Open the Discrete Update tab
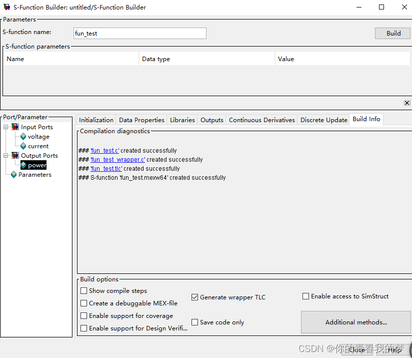The height and width of the screenshot is (358, 412). click(x=323, y=120)
